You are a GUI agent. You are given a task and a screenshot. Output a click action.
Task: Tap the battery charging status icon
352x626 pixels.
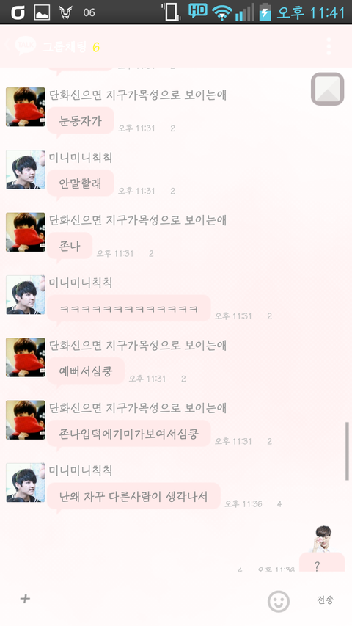265,12
